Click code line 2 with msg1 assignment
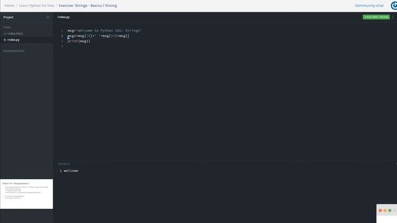Image resolution: width=397 pixels, height=223 pixels. coord(98,36)
